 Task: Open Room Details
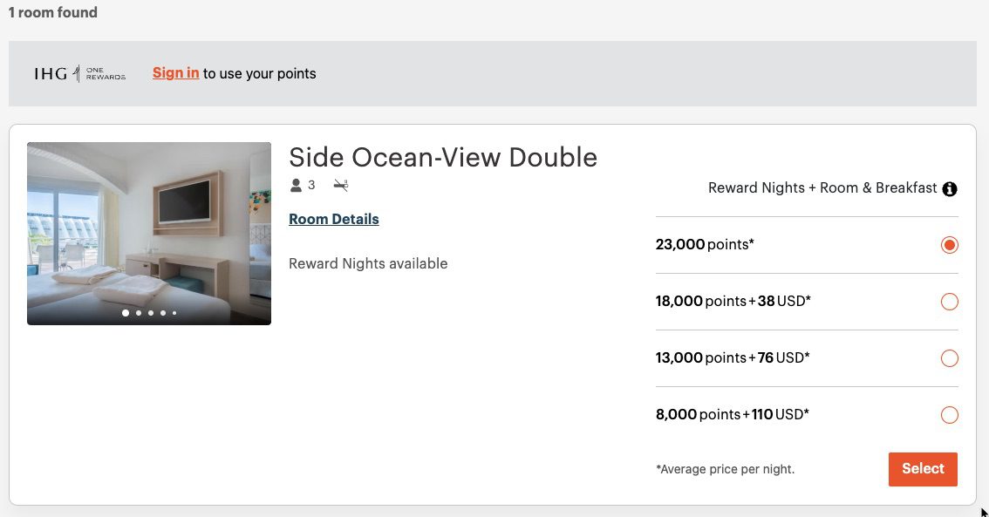pyautogui.click(x=333, y=219)
